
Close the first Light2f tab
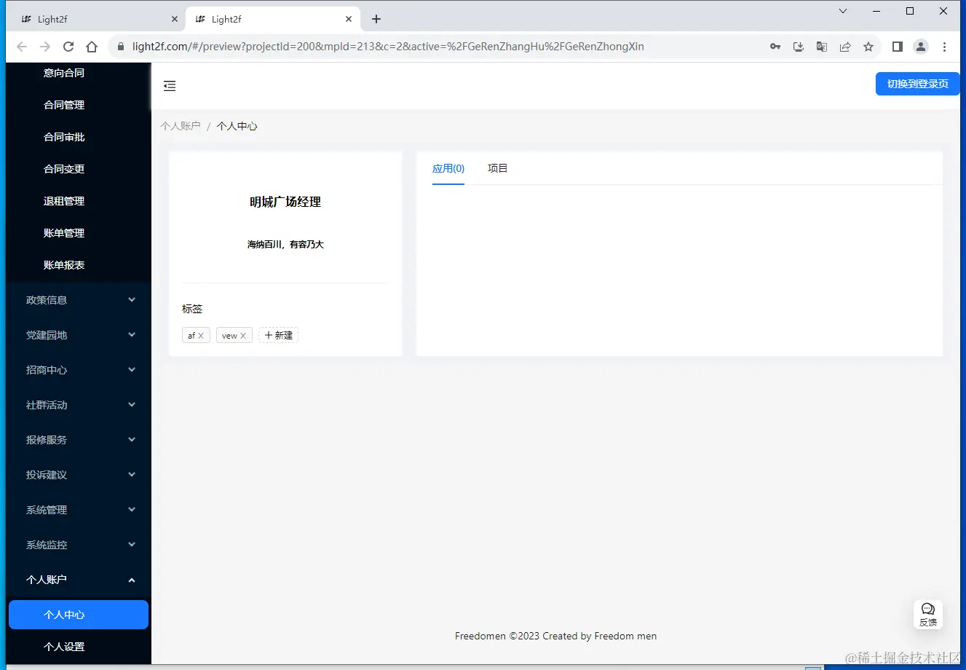click(175, 20)
